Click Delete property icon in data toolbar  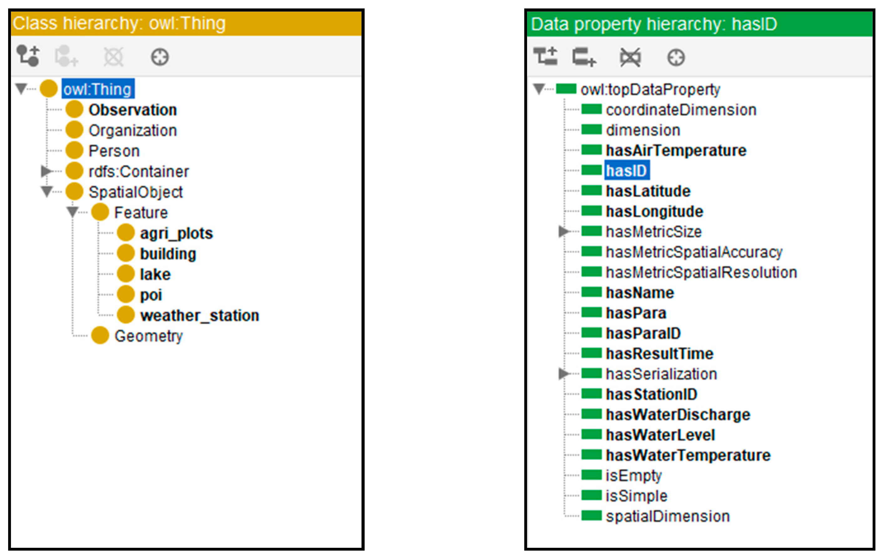point(630,57)
